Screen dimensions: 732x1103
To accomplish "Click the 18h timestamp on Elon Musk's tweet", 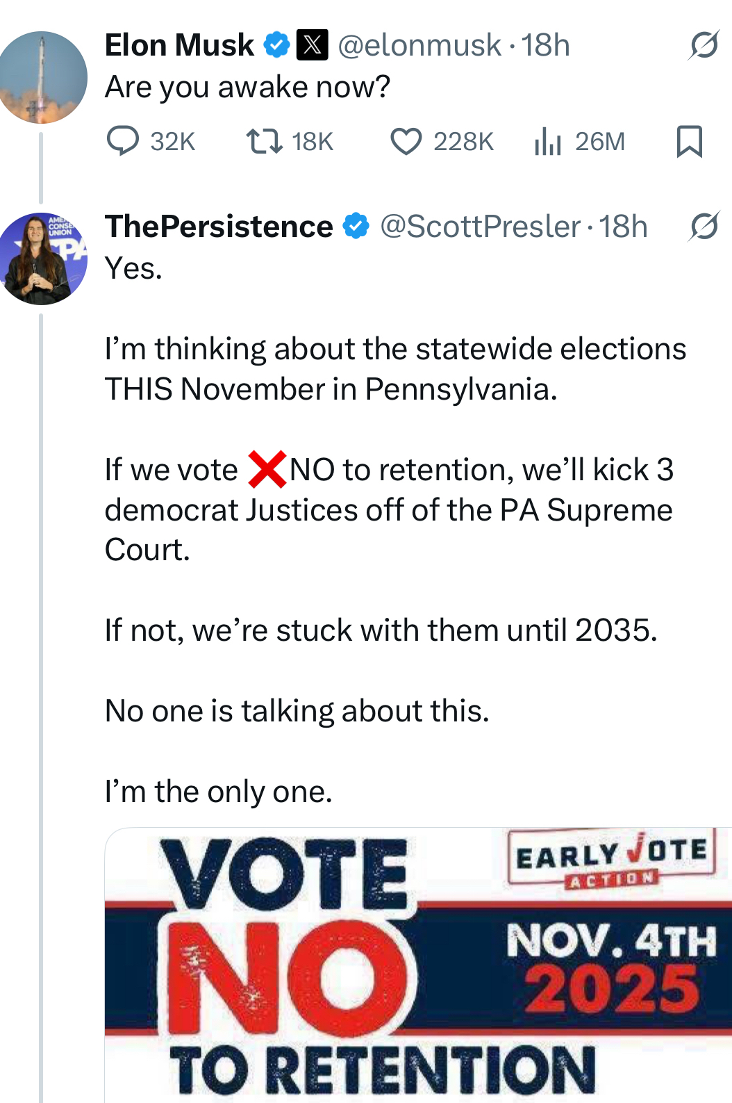I will 546,46.
